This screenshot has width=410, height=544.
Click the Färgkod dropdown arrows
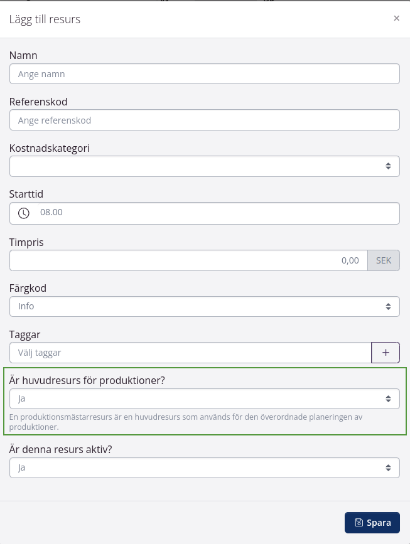coord(388,306)
